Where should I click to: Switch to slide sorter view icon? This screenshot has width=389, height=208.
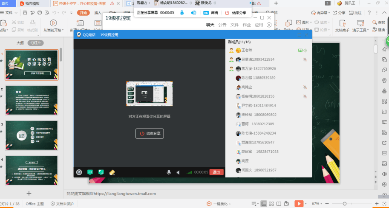click(x=271, y=204)
